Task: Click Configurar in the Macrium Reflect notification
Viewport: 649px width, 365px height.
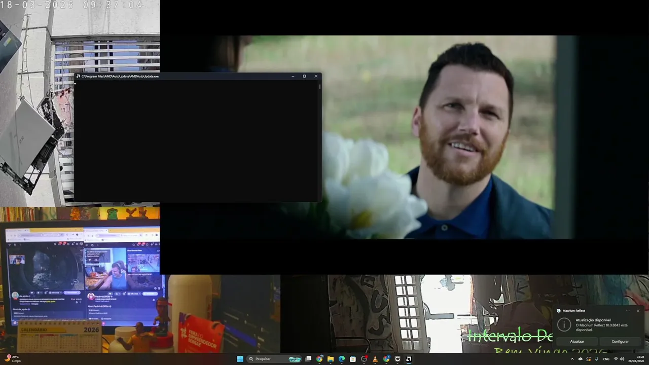Action: click(x=620, y=342)
